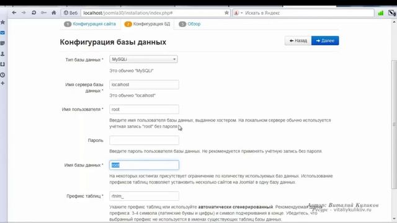
Task: Open the chat bubble sidebar panel
Action: click(2, 43)
